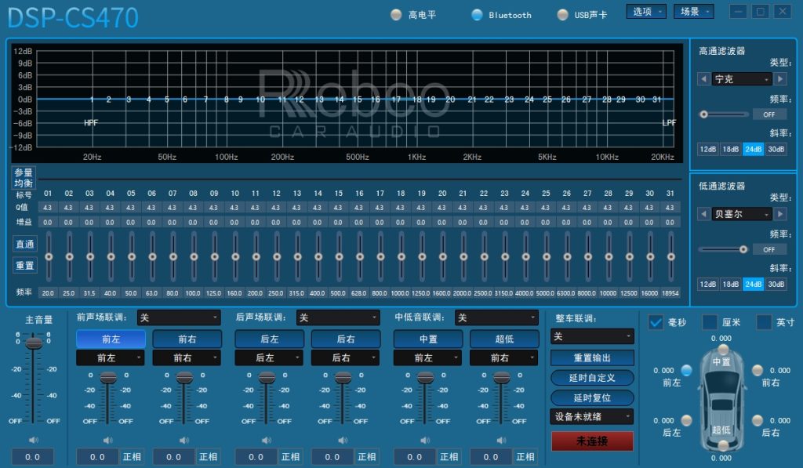Enable the 厘米 delay unit checkbox
803x468 pixels.
click(x=709, y=322)
